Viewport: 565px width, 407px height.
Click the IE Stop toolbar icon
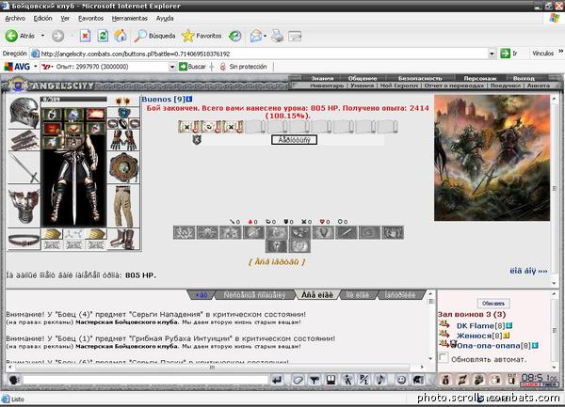point(85,36)
